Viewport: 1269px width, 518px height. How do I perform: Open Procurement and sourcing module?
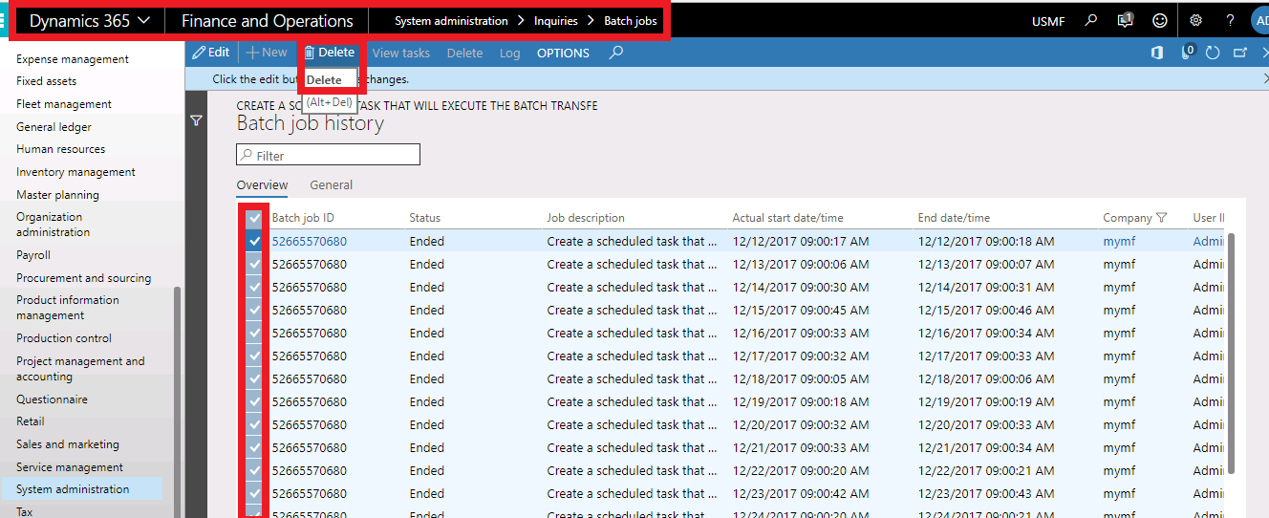click(x=83, y=278)
